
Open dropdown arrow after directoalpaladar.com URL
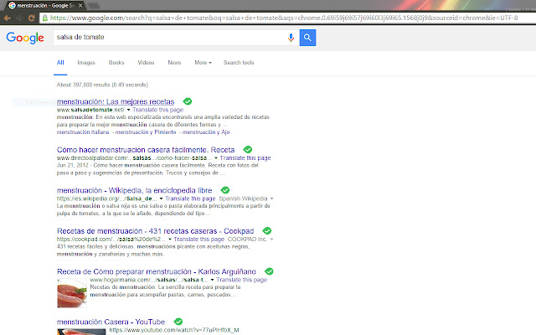pyautogui.click(x=216, y=158)
